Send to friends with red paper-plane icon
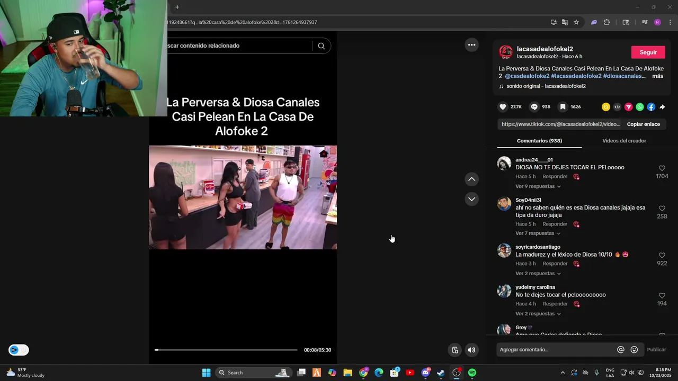The width and height of the screenshot is (678, 381). point(629,107)
